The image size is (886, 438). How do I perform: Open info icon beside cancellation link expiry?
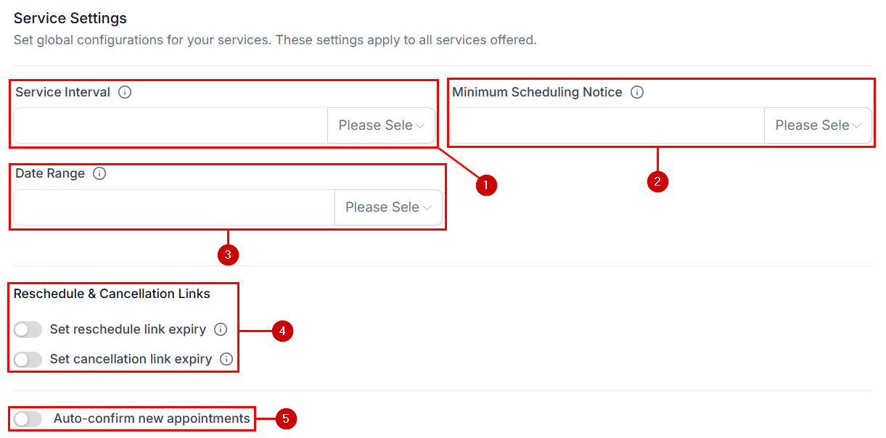(x=226, y=359)
